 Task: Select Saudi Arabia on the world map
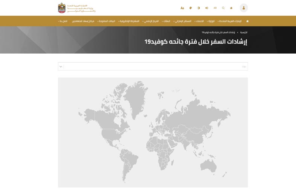pyautogui.click(x=172, y=143)
